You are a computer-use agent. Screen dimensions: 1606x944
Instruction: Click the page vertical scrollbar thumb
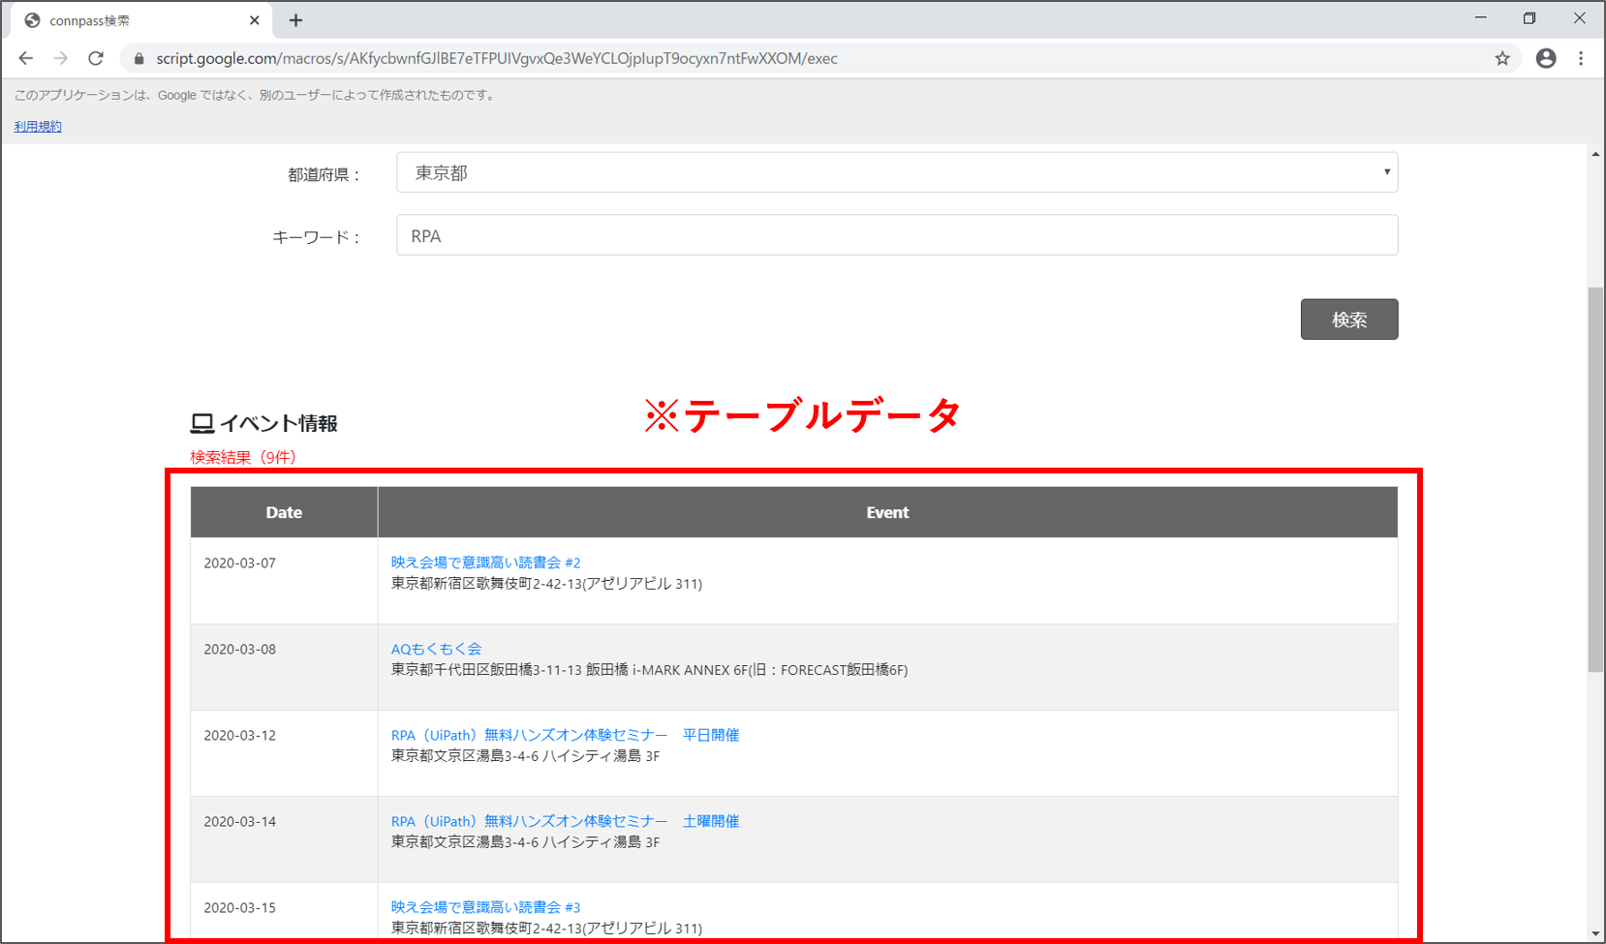(x=1595, y=479)
